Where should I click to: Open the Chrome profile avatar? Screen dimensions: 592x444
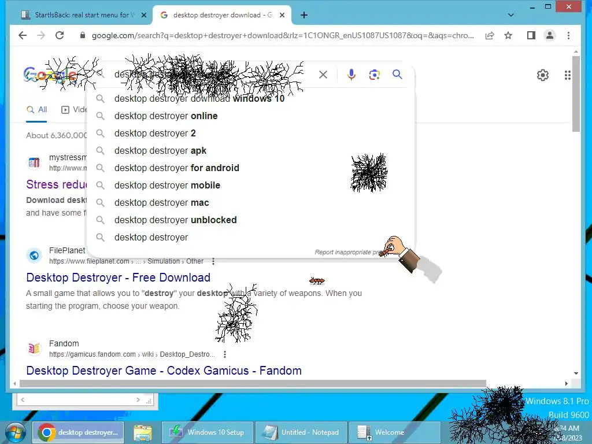click(550, 35)
